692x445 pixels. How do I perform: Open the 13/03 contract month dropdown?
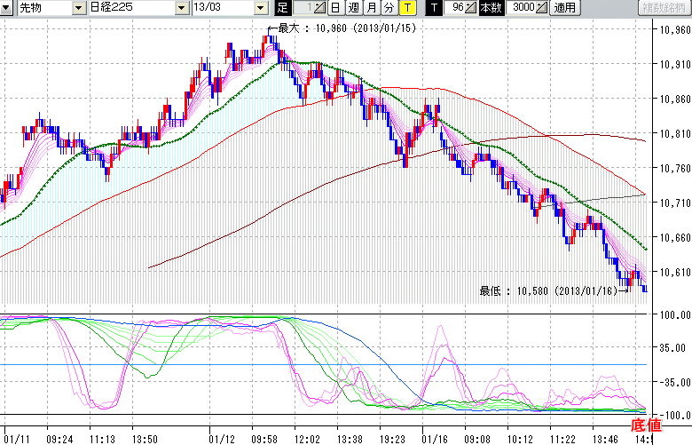click(x=260, y=8)
